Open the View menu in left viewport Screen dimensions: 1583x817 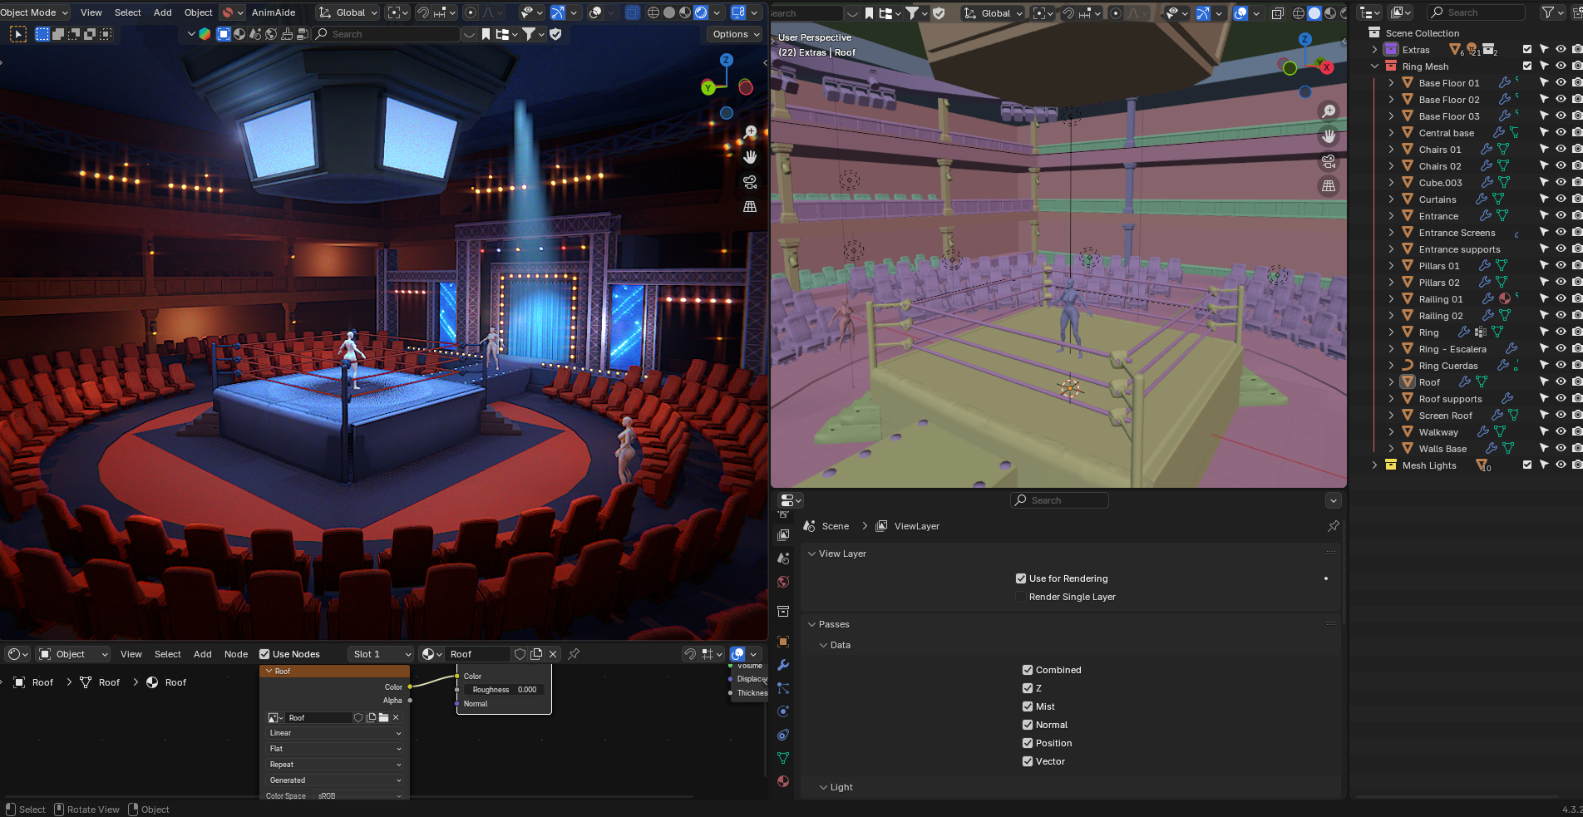[91, 12]
